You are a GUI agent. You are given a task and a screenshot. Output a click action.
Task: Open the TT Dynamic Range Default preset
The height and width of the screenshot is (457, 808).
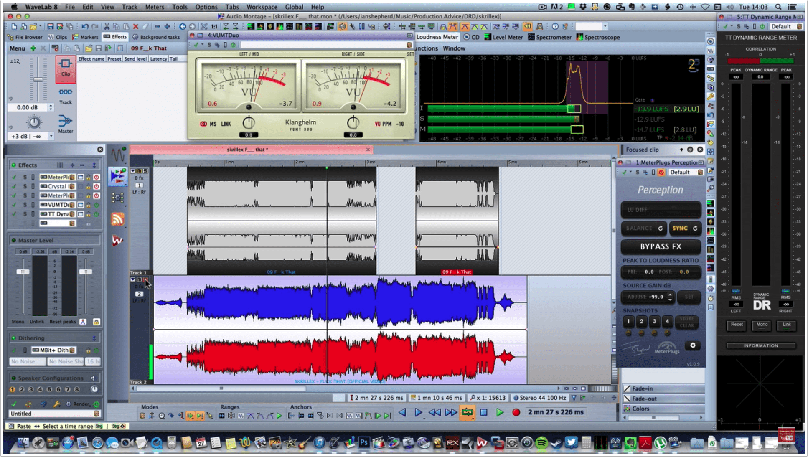click(781, 26)
